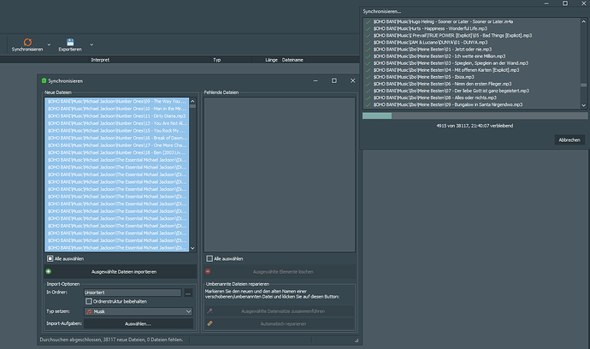Click green plus import icon
The width and height of the screenshot is (590, 349).
[49, 271]
